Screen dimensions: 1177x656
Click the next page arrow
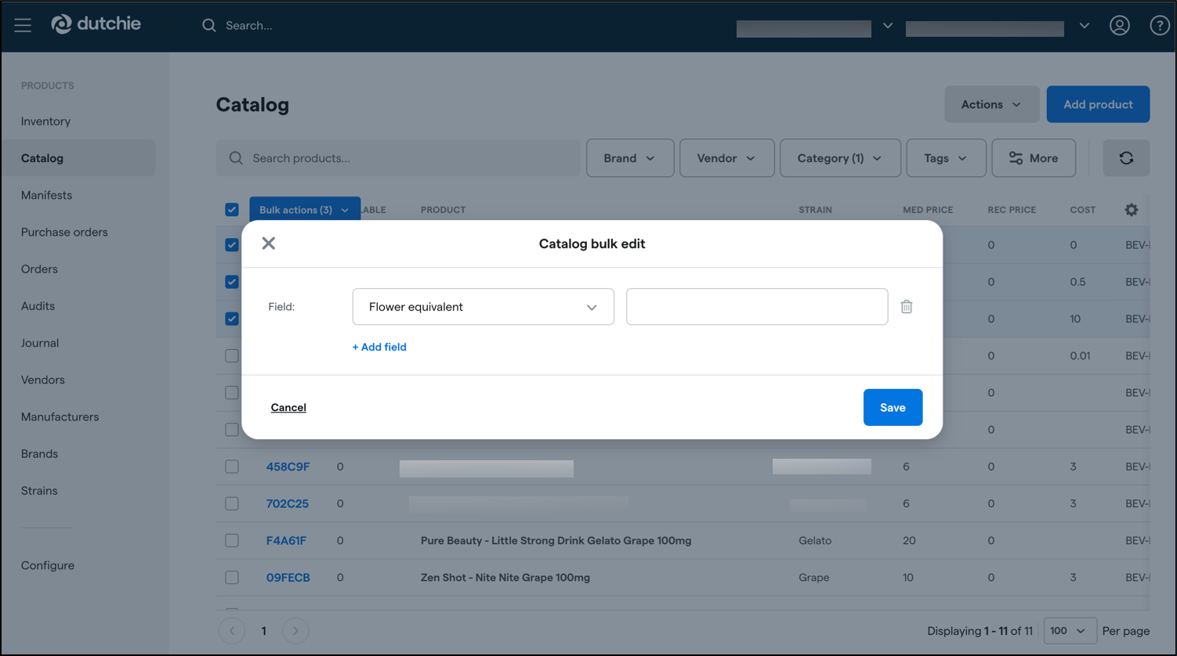295,630
